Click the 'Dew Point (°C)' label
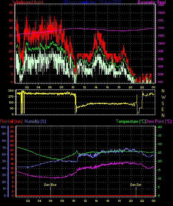 click(159, 121)
